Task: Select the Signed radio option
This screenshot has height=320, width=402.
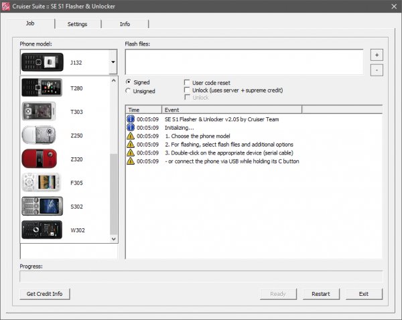Action: pyautogui.click(x=128, y=82)
